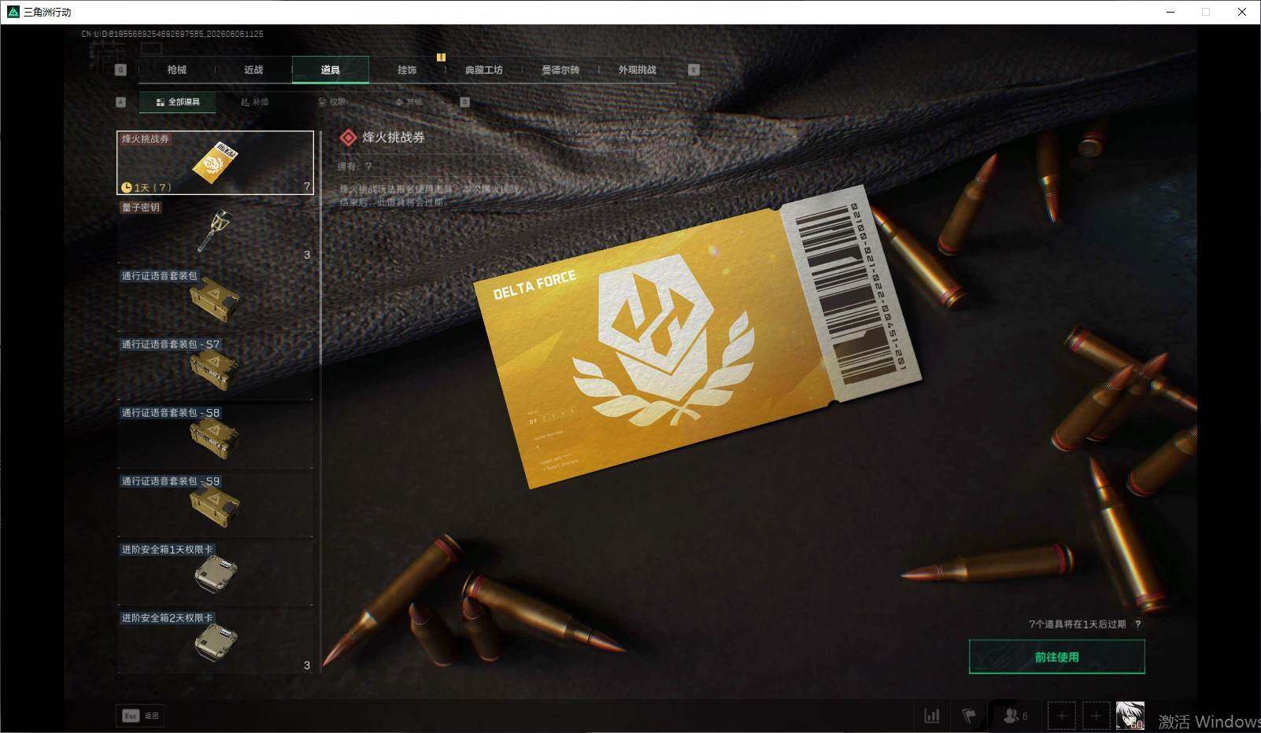Filter items by 权限

331,102
